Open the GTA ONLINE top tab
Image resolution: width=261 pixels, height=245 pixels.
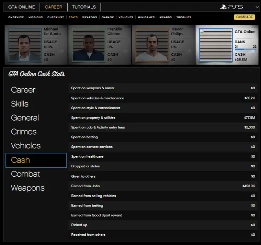[22, 7]
